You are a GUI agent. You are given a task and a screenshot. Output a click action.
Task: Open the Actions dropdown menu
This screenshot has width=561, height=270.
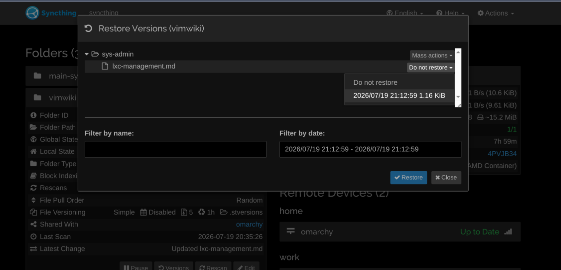point(496,13)
